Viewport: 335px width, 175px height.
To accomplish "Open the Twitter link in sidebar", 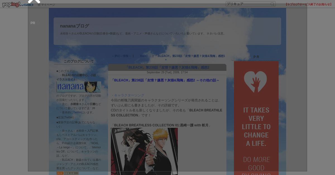I will [77, 112].
